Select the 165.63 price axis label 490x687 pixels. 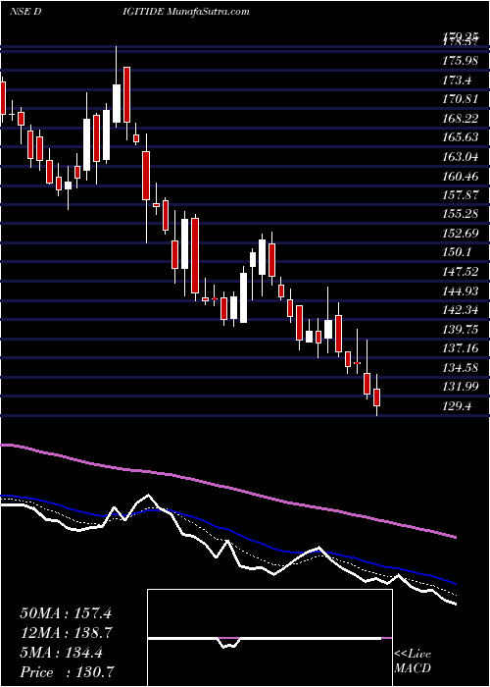[x=461, y=137]
